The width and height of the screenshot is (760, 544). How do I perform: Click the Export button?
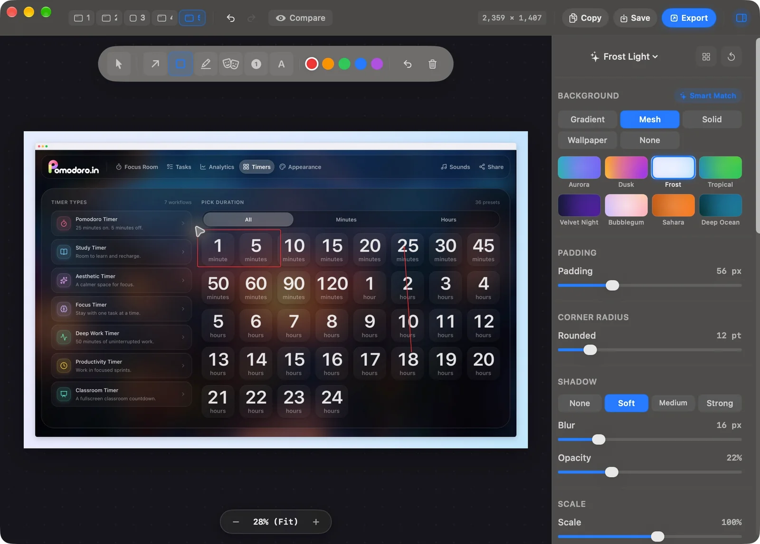pyautogui.click(x=689, y=18)
